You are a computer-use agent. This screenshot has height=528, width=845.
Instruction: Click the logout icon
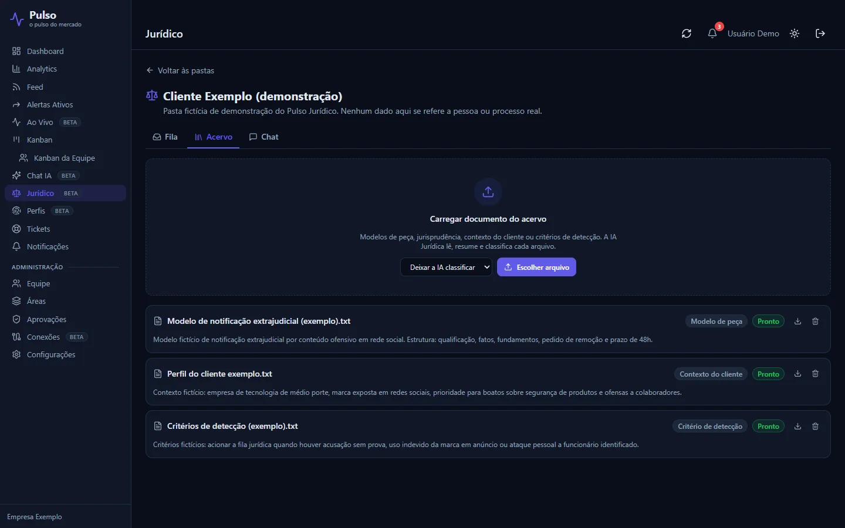point(820,33)
